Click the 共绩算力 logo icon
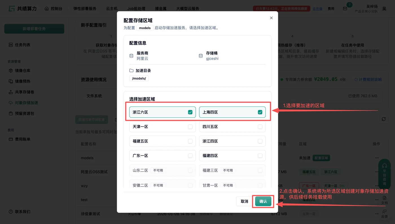The height and width of the screenshot is (224, 395). point(12,8)
